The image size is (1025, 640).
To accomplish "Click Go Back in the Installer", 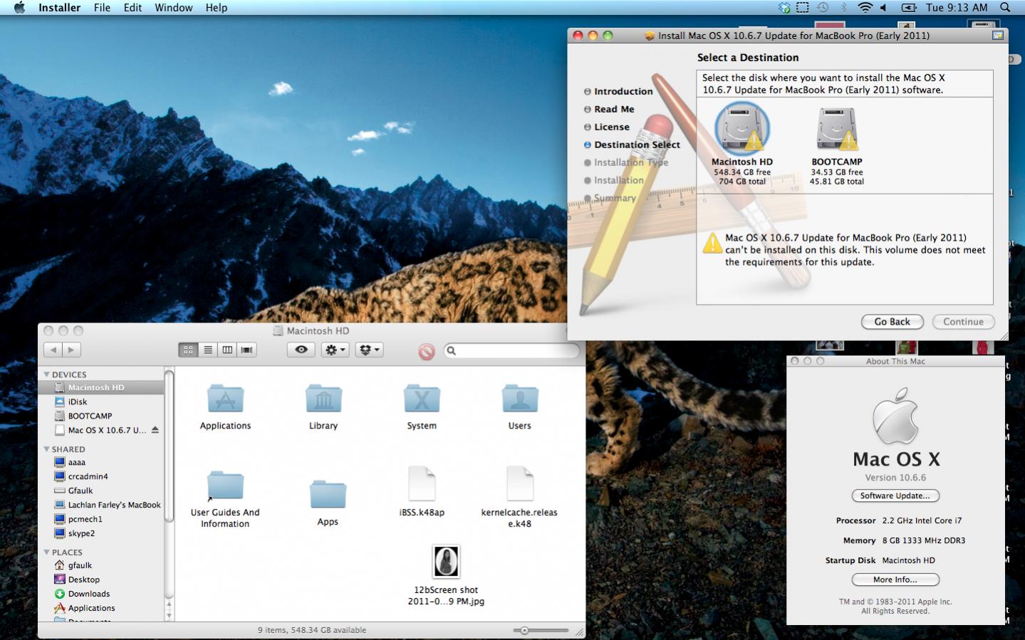I will 893,322.
